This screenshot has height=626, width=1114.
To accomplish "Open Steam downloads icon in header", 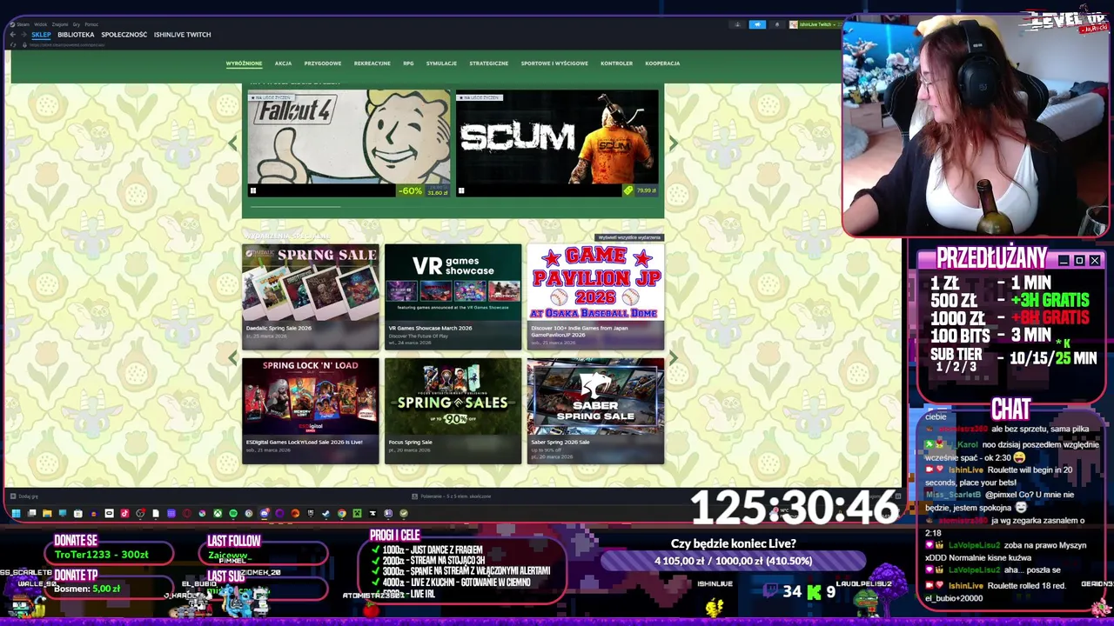I will coord(737,24).
